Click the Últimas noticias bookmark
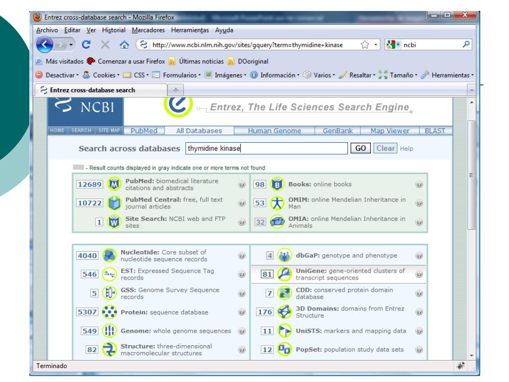 pyautogui.click(x=196, y=61)
